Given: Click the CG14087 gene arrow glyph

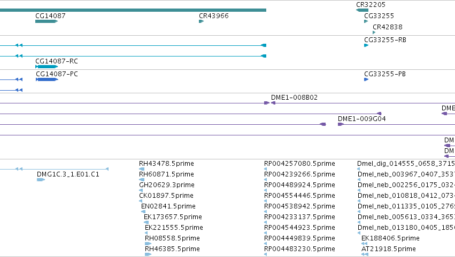Looking at the screenshot, I should [x=47, y=21].
